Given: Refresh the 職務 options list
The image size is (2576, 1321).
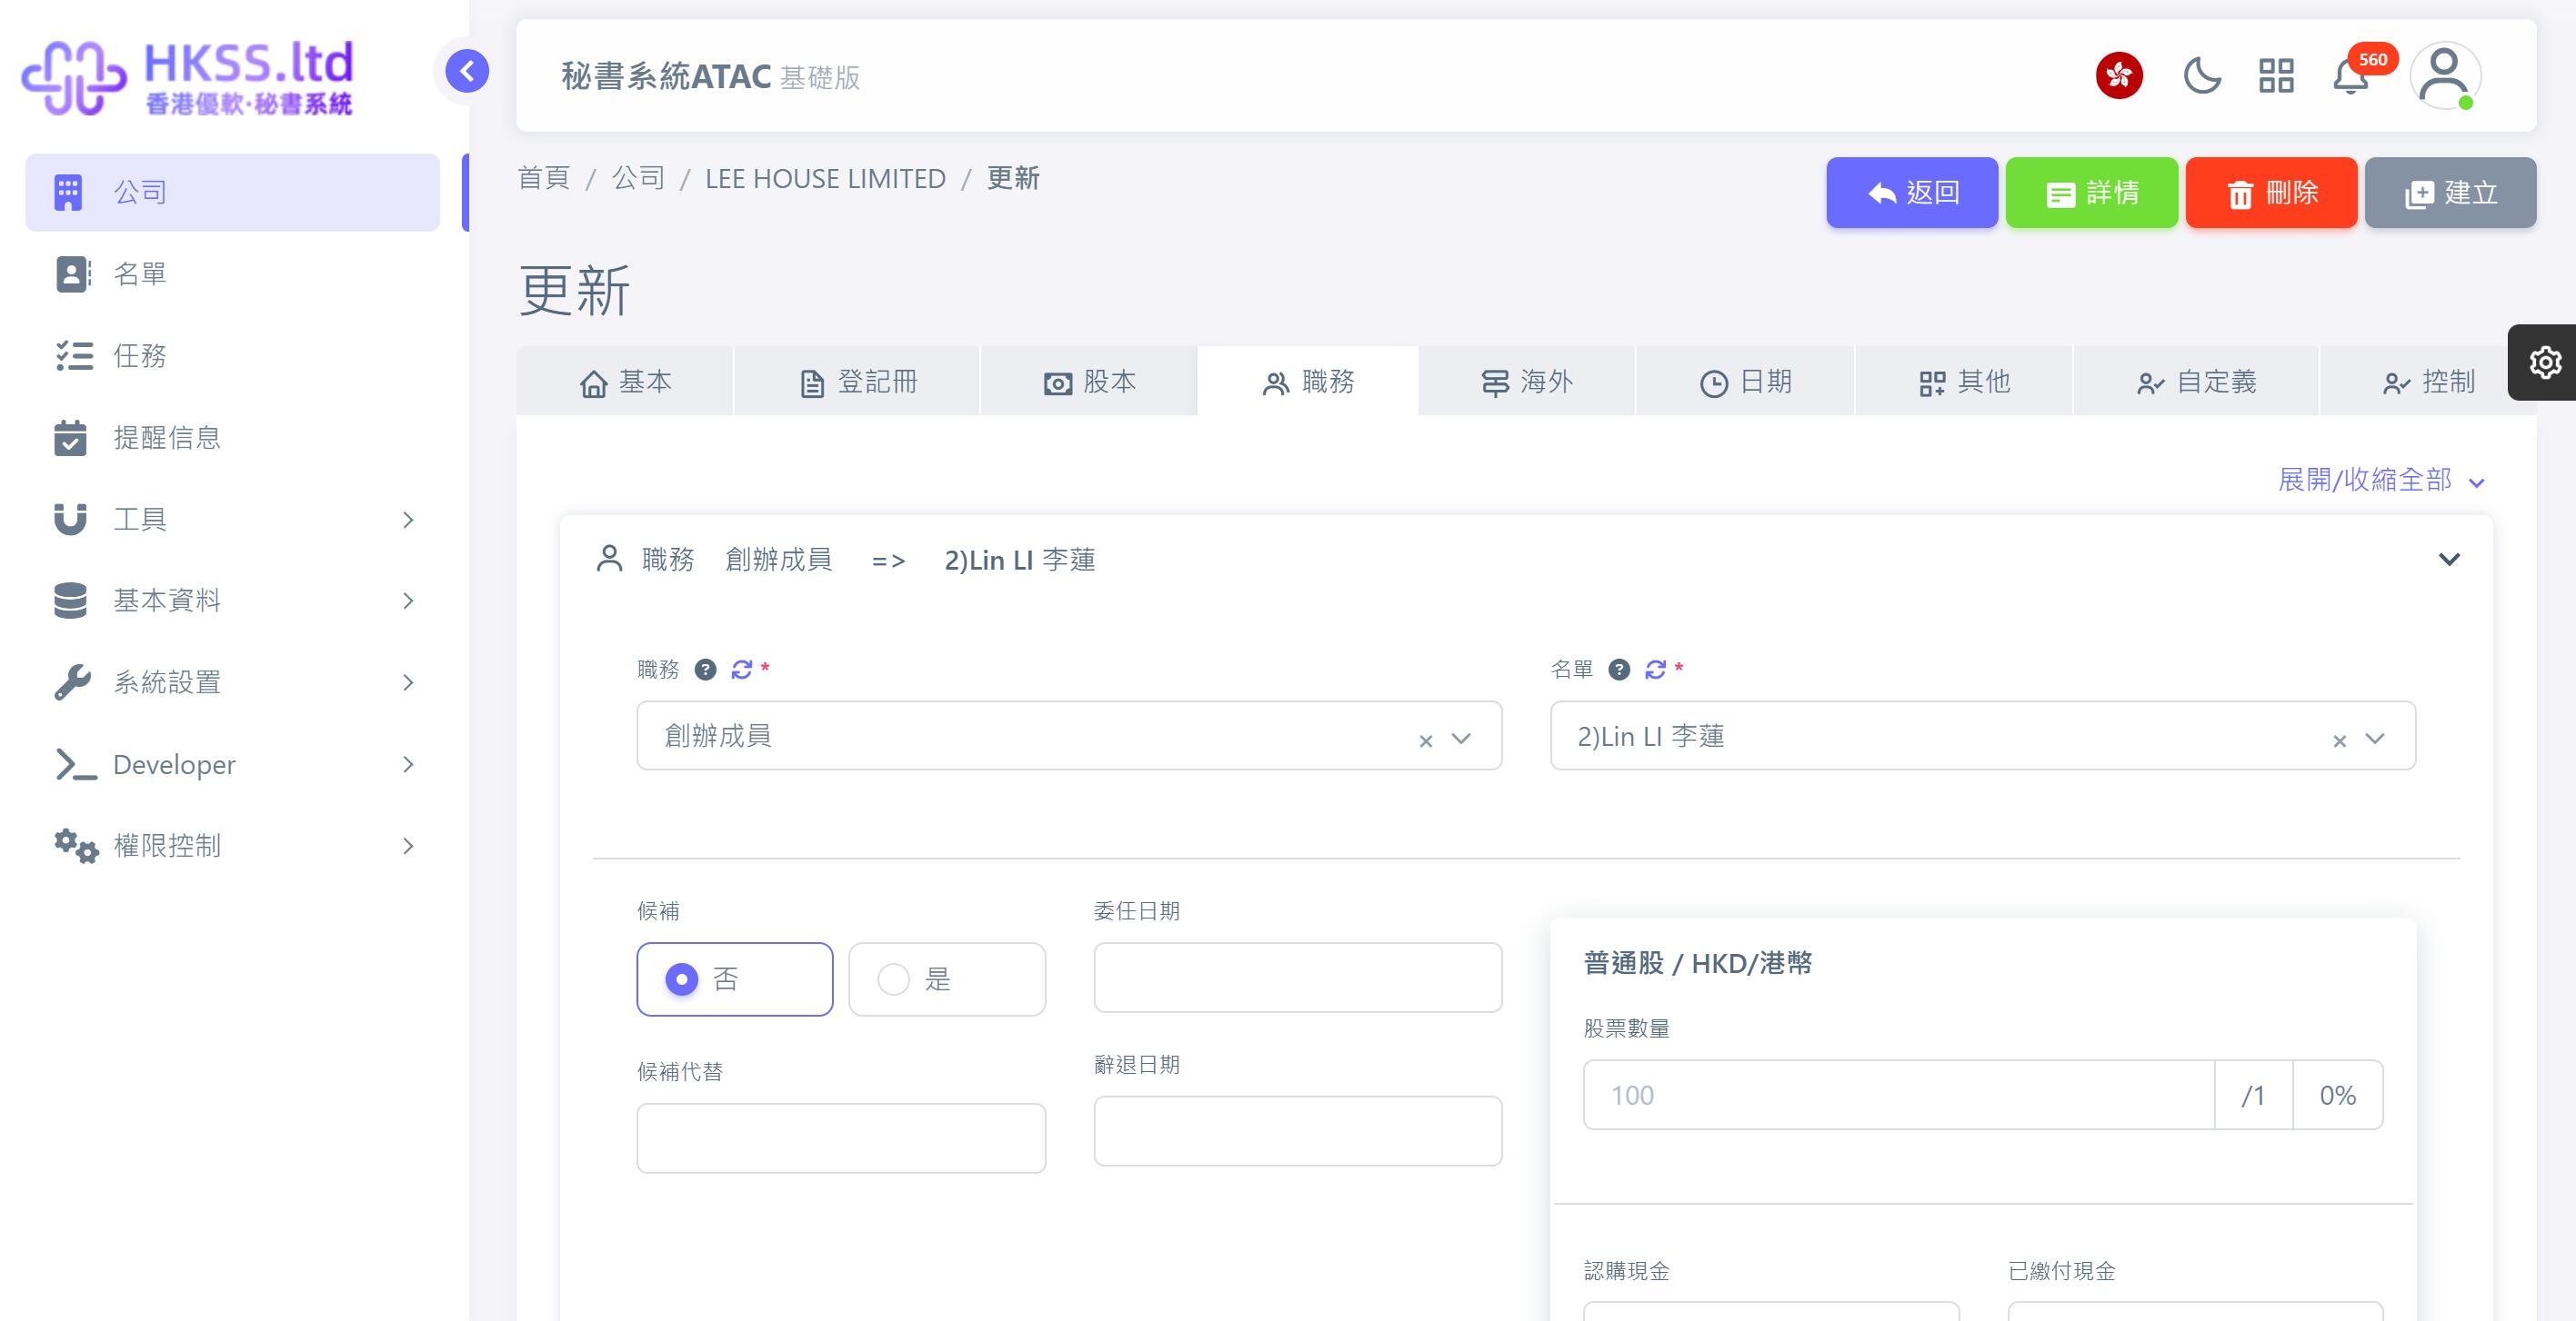Looking at the screenshot, I should 741,670.
